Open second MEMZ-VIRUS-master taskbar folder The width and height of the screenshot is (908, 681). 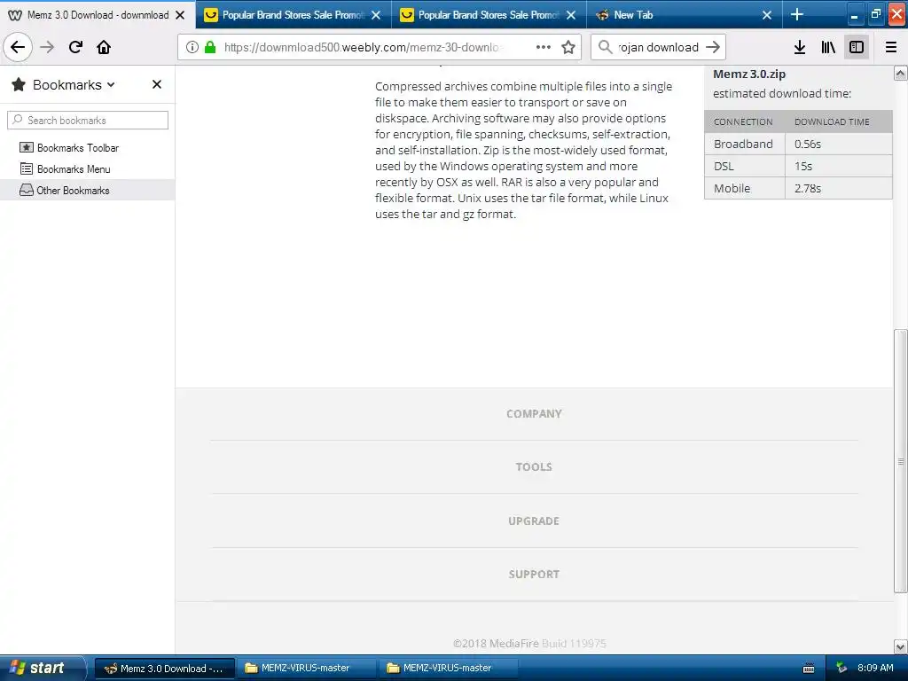point(448,669)
